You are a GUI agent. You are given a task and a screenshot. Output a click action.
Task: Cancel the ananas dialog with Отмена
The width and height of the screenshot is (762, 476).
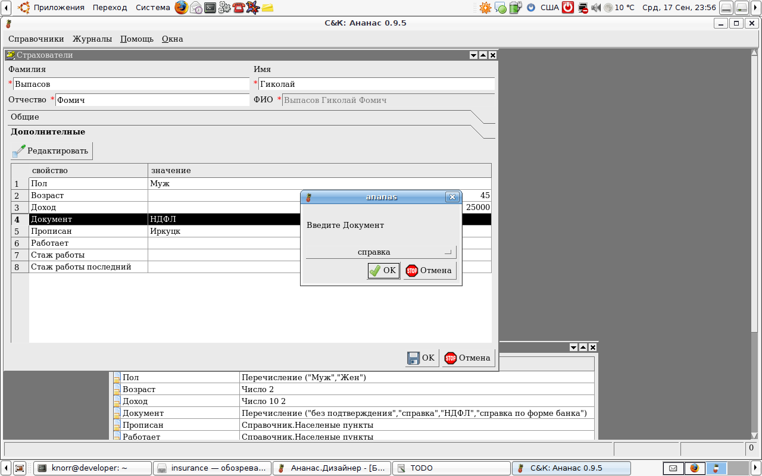pyautogui.click(x=430, y=271)
